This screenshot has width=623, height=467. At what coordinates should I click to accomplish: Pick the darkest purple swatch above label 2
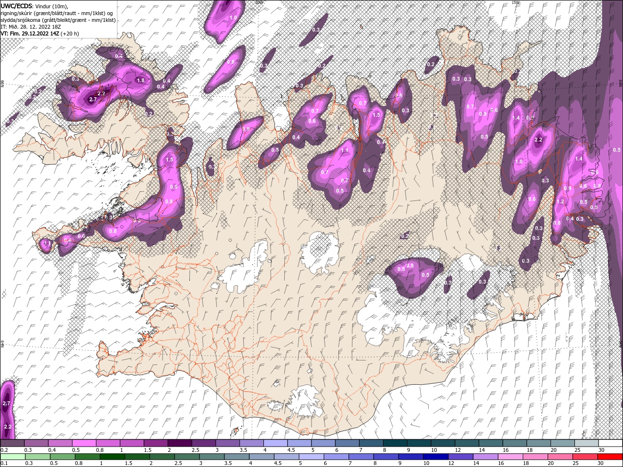(179, 443)
